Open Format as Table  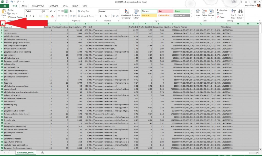136,14
